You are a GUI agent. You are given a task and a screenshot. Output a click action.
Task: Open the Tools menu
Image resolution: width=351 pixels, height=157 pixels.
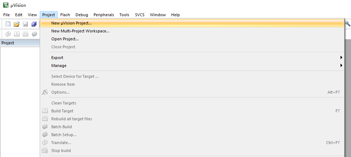pos(124,15)
